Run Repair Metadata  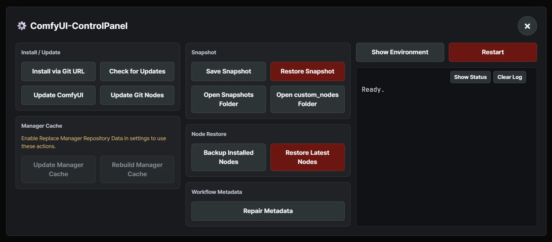tap(268, 211)
